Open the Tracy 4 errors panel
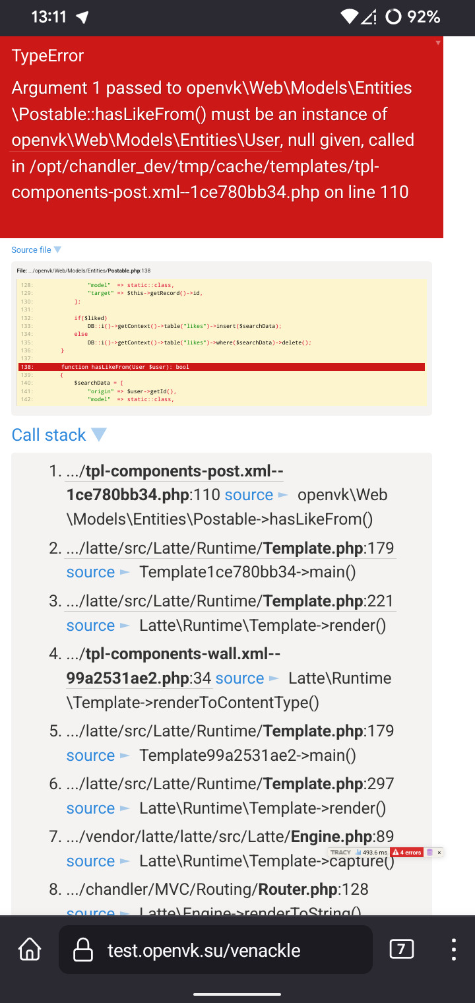The width and height of the screenshot is (475, 1003). click(406, 853)
